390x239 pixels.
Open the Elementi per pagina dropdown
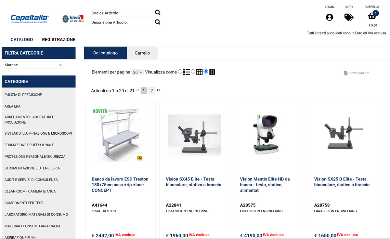click(x=137, y=72)
